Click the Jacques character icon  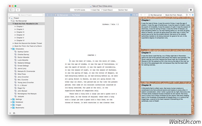[15, 97]
